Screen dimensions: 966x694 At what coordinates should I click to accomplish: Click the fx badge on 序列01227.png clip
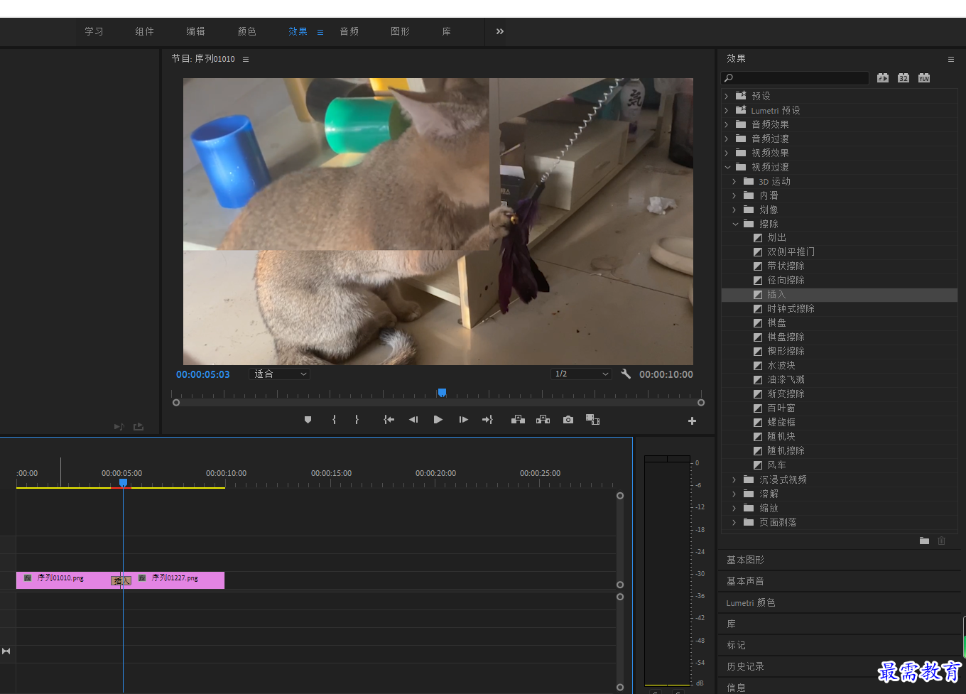(x=142, y=578)
